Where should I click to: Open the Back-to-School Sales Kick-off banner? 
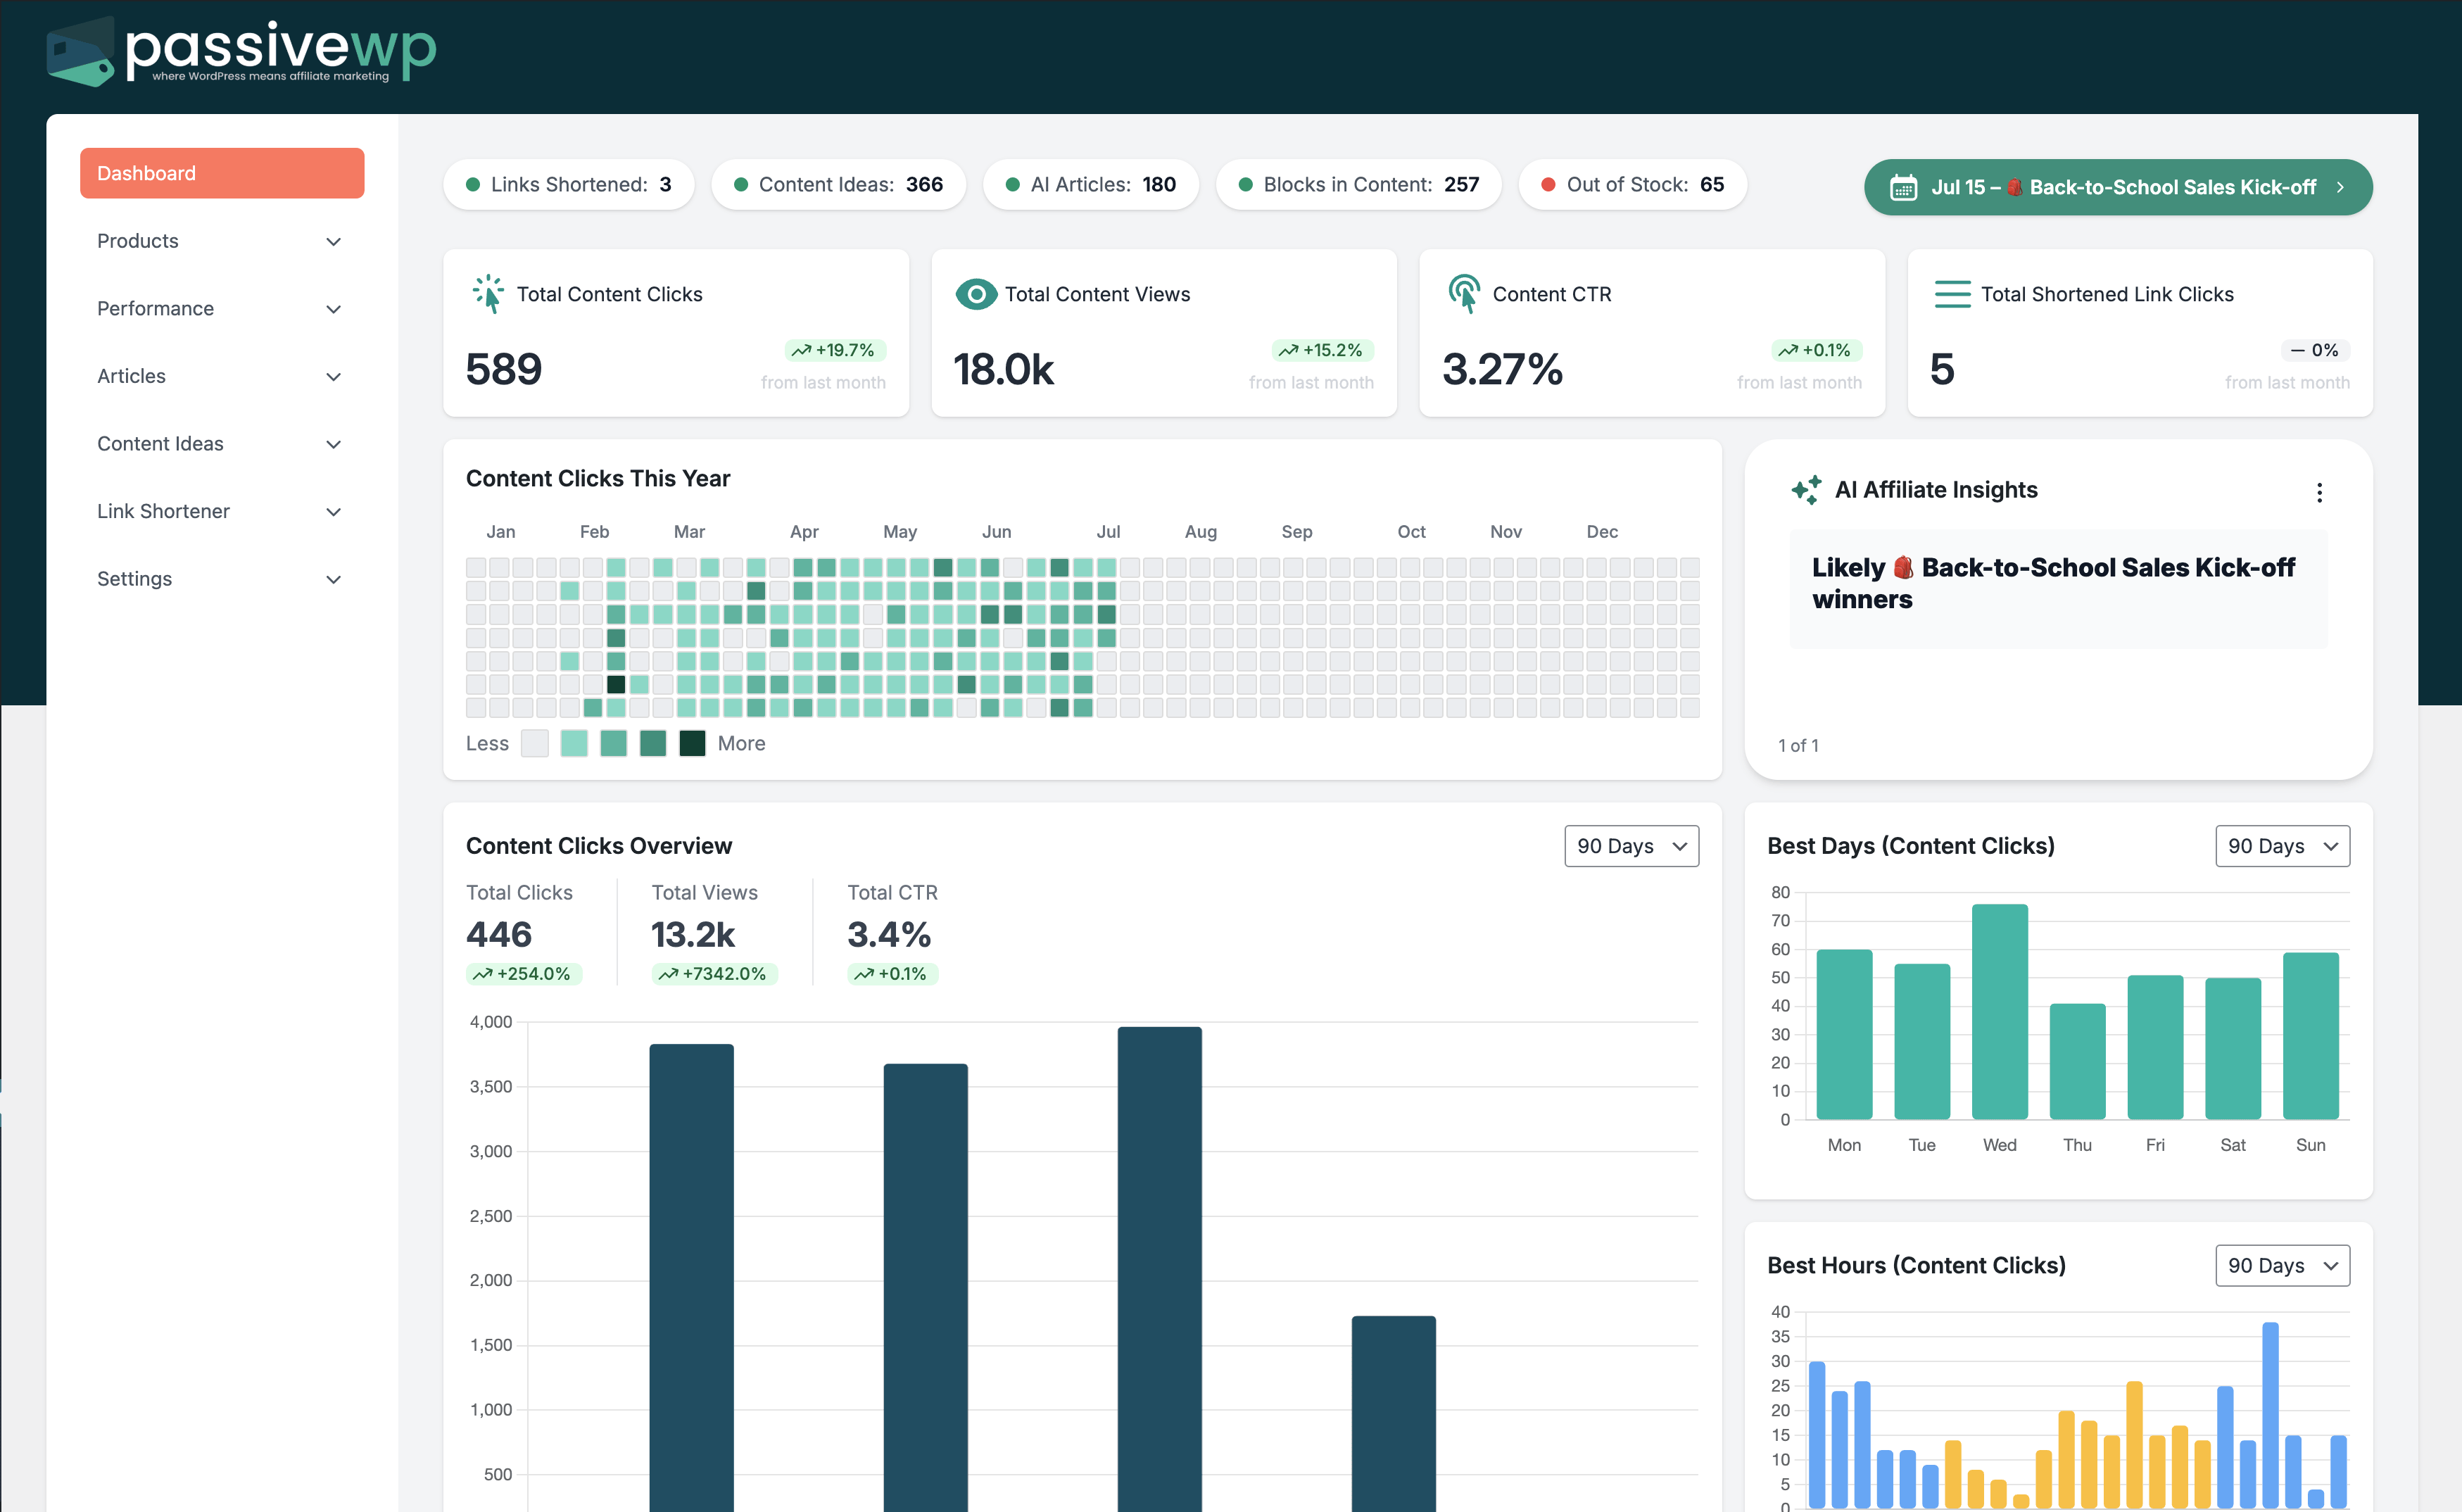pos(2117,186)
